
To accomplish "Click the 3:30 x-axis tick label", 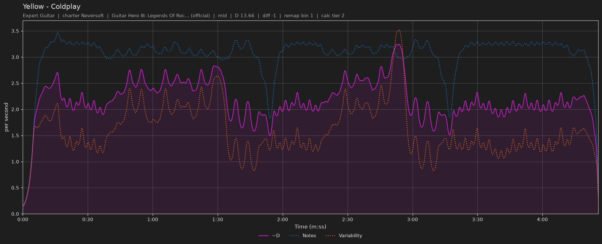I will [x=478, y=220].
